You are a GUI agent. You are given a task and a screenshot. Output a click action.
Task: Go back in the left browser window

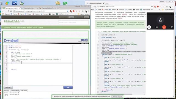(3, 11)
